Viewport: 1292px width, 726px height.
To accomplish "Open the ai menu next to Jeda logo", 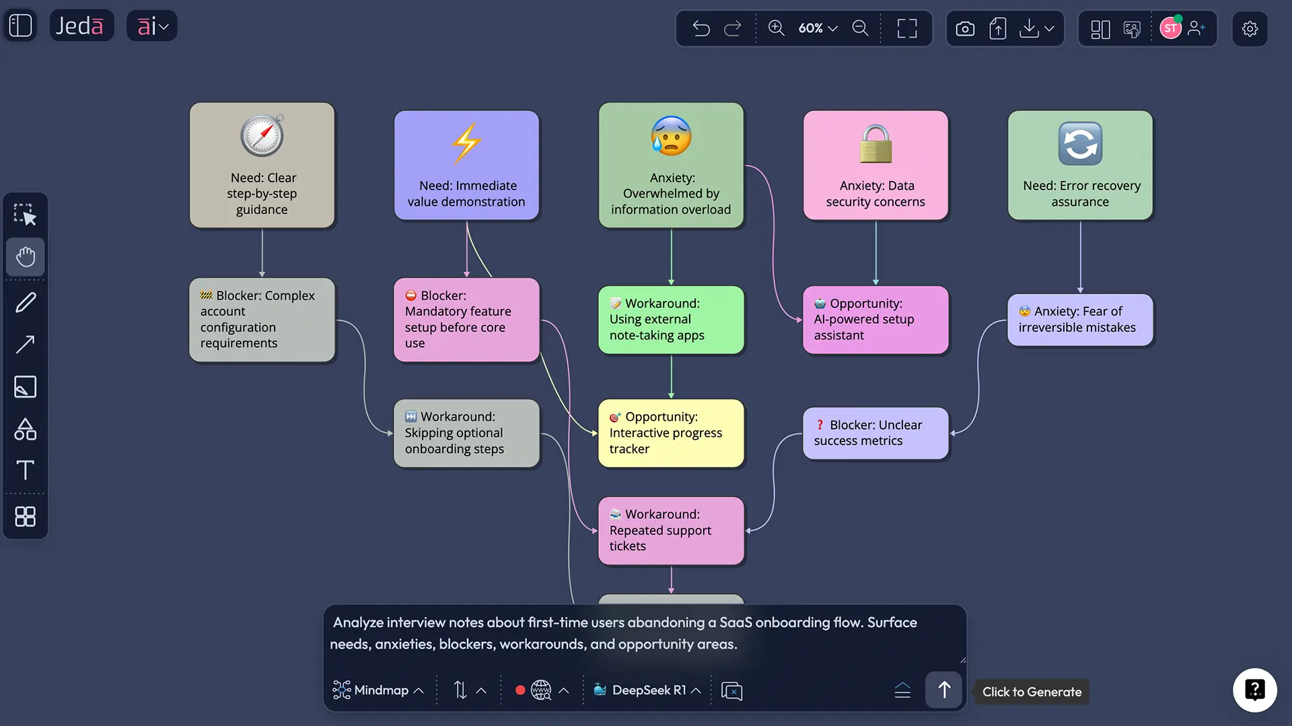I will tap(151, 26).
